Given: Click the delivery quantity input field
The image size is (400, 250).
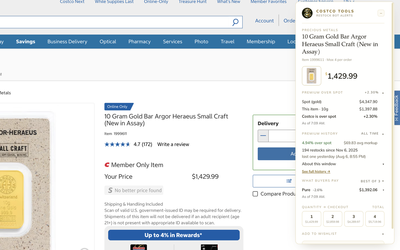Looking at the screenshot, I should [x=282, y=136].
